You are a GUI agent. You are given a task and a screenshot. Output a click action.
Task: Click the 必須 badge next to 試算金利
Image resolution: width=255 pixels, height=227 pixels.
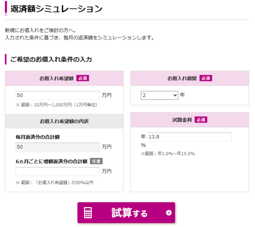pos(201,119)
